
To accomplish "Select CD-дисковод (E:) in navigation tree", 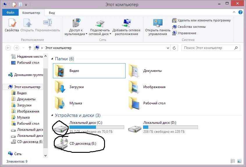I will pos(27,142).
